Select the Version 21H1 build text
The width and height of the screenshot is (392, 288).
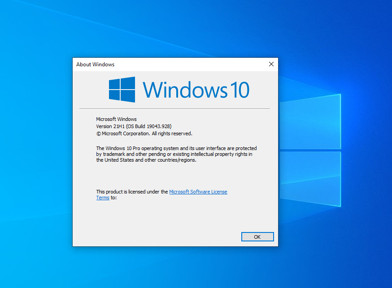click(134, 126)
